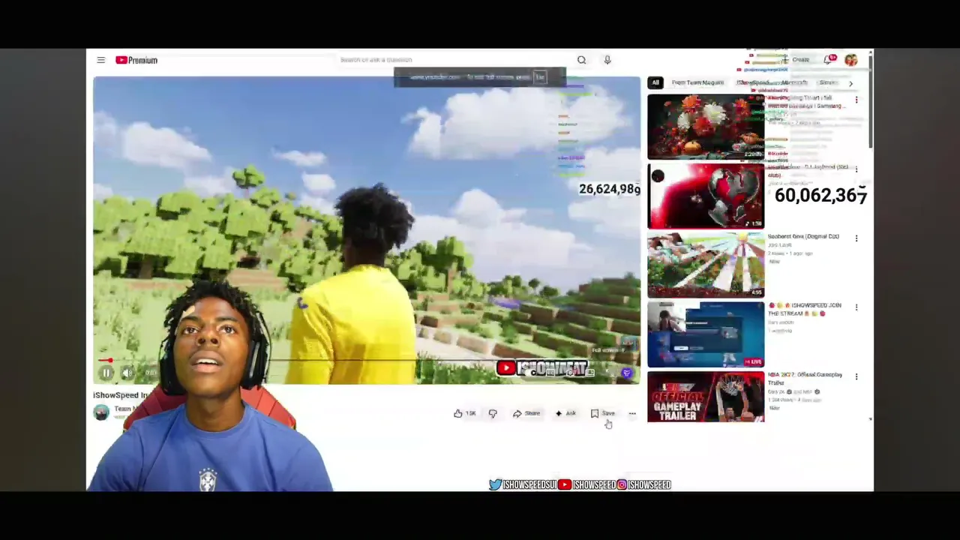
Task: Open options for the broken heart video
Action: tap(856, 169)
